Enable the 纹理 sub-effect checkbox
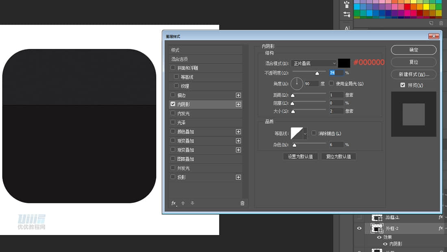 pyautogui.click(x=176, y=86)
